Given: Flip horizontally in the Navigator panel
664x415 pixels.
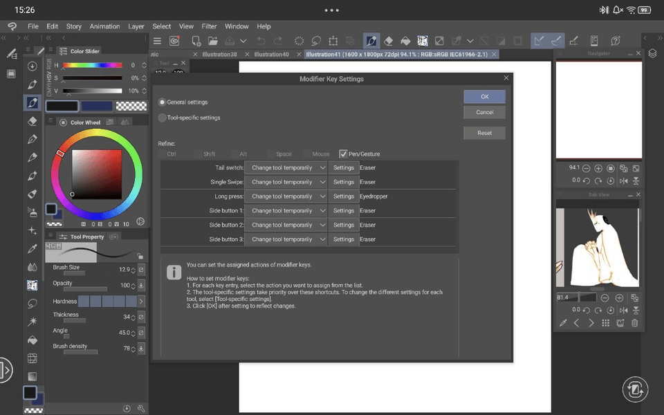Looking at the screenshot, I should tap(623, 181).
